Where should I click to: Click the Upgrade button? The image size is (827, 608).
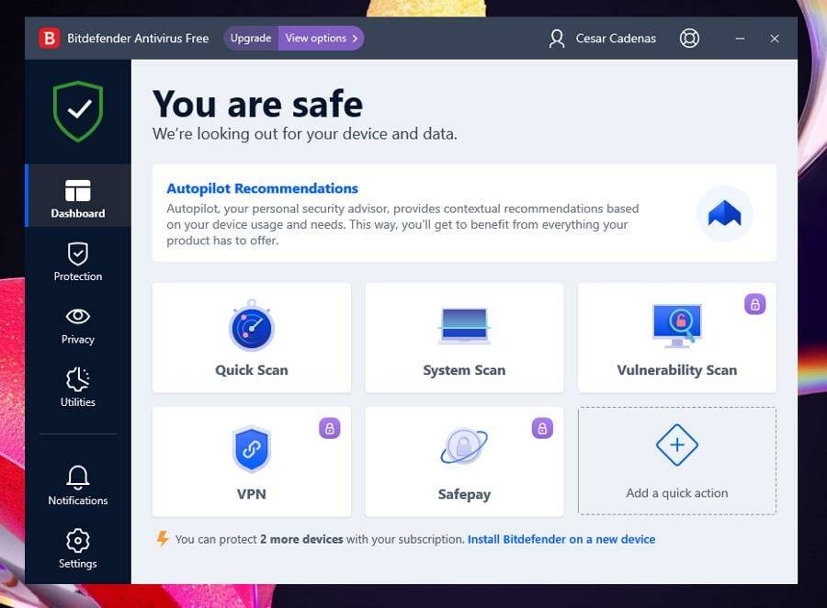(x=251, y=38)
